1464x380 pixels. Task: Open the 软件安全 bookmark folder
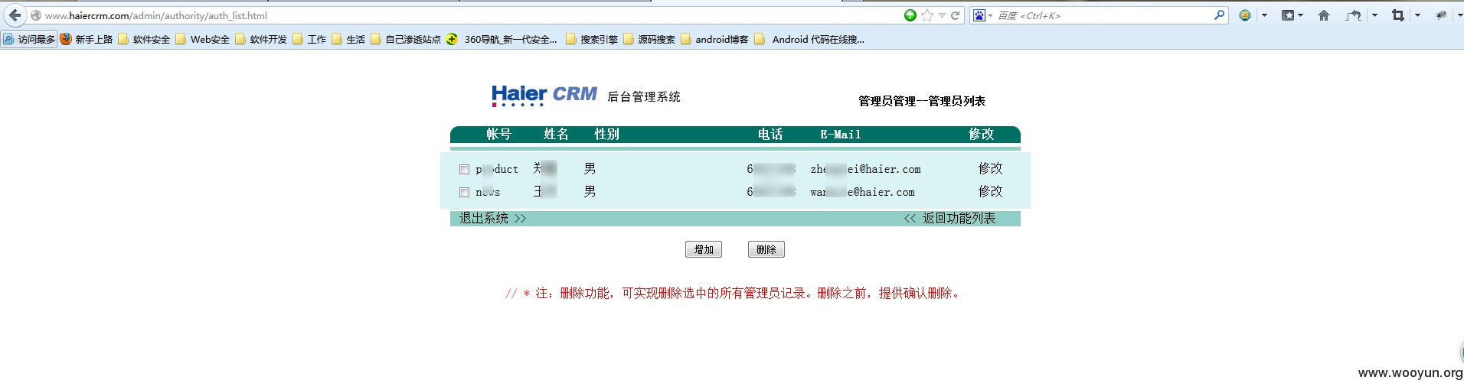pyautogui.click(x=144, y=39)
